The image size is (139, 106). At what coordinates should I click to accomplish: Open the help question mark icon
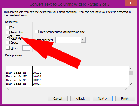pyautogui.click(x=121, y=3)
